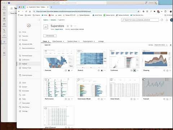Click the Tableau logo in sidebar
The width and height of the screenshot is (173, 130).
tap(29, 25)
